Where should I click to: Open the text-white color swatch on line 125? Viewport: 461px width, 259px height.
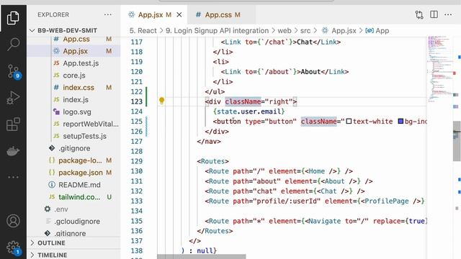(349, 122)
